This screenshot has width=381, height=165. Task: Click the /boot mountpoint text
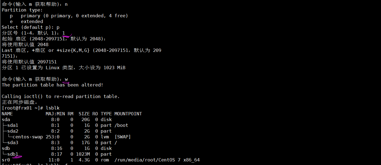[121, 125]
